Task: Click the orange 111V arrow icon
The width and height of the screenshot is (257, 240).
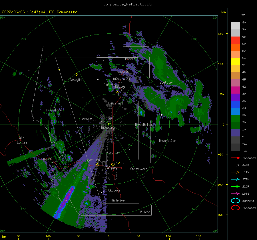Action: coord(235,172)
